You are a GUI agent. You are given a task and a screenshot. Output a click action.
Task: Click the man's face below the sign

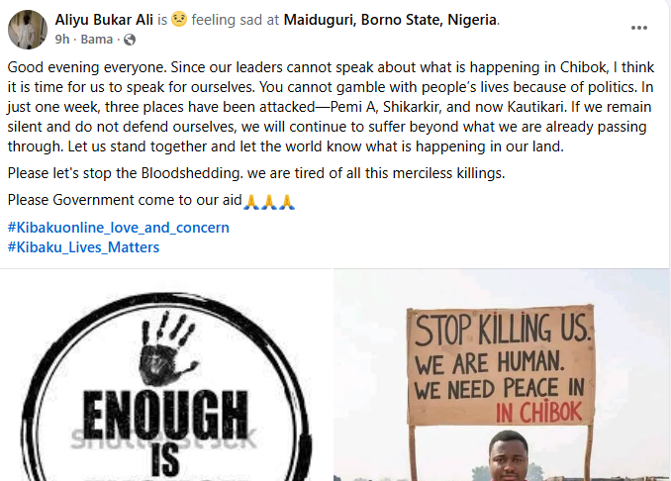pos(508,456)
